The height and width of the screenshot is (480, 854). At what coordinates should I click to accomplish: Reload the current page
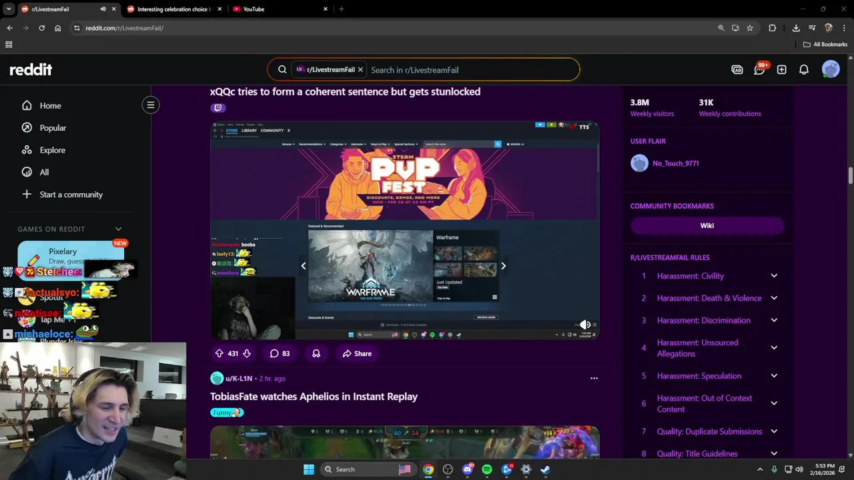coord(41,28)
